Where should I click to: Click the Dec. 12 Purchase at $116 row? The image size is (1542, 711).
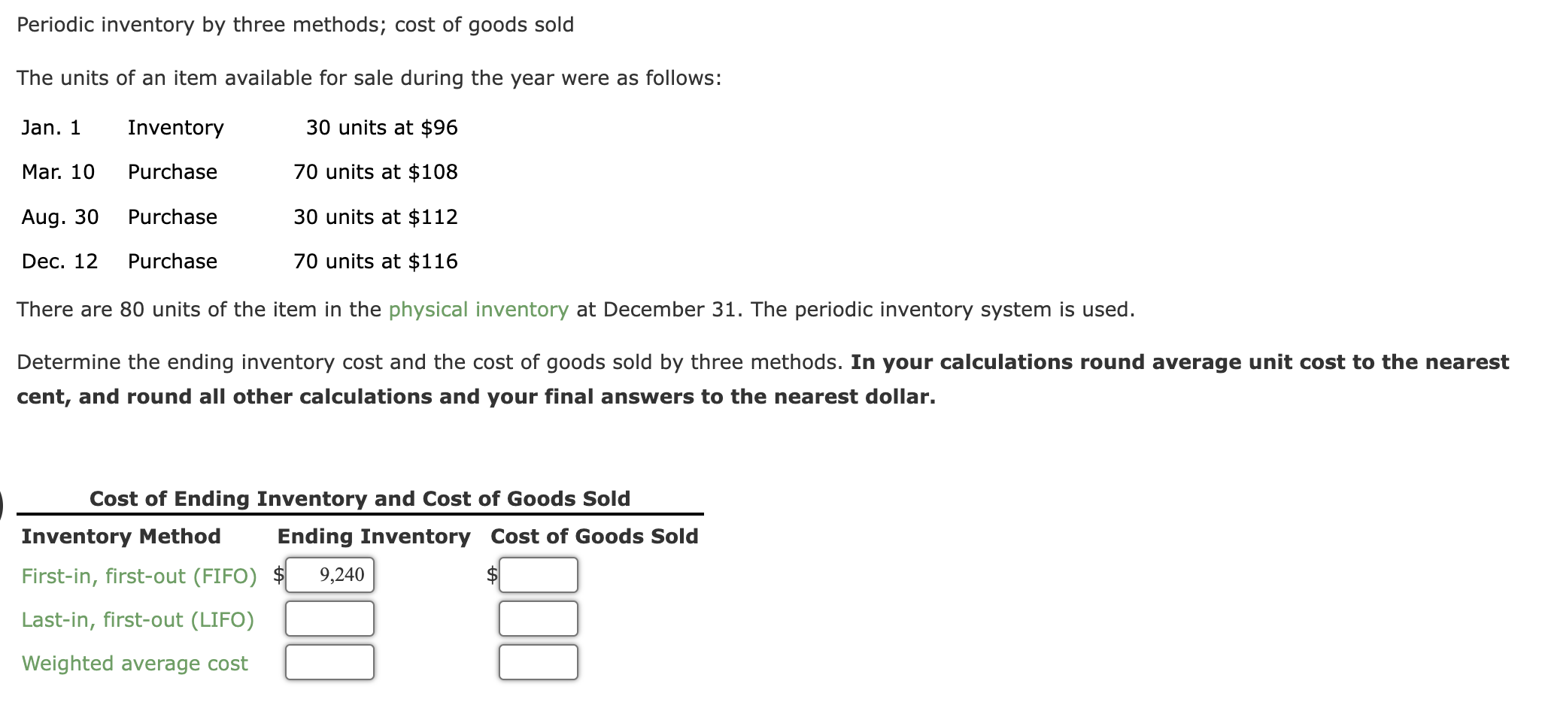coord(239,262)
